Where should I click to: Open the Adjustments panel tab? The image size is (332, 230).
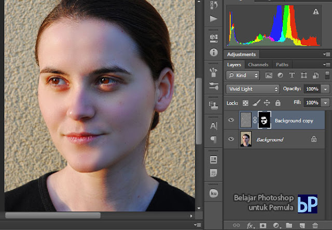pyautogui.click(x=241, y=54)
